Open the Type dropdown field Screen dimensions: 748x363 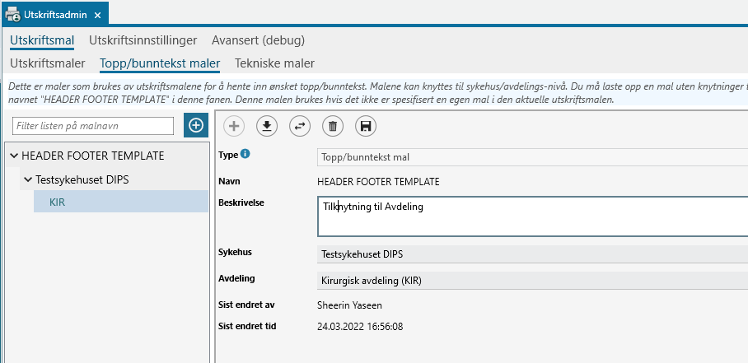532,157
